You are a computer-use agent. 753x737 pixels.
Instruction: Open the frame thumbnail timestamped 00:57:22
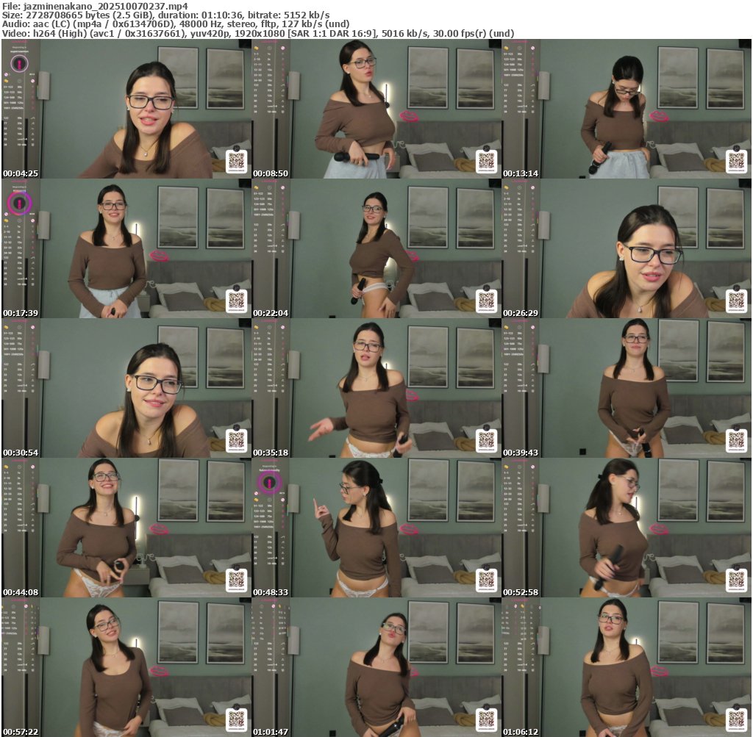pyautogui.click(x=126, y=667)
